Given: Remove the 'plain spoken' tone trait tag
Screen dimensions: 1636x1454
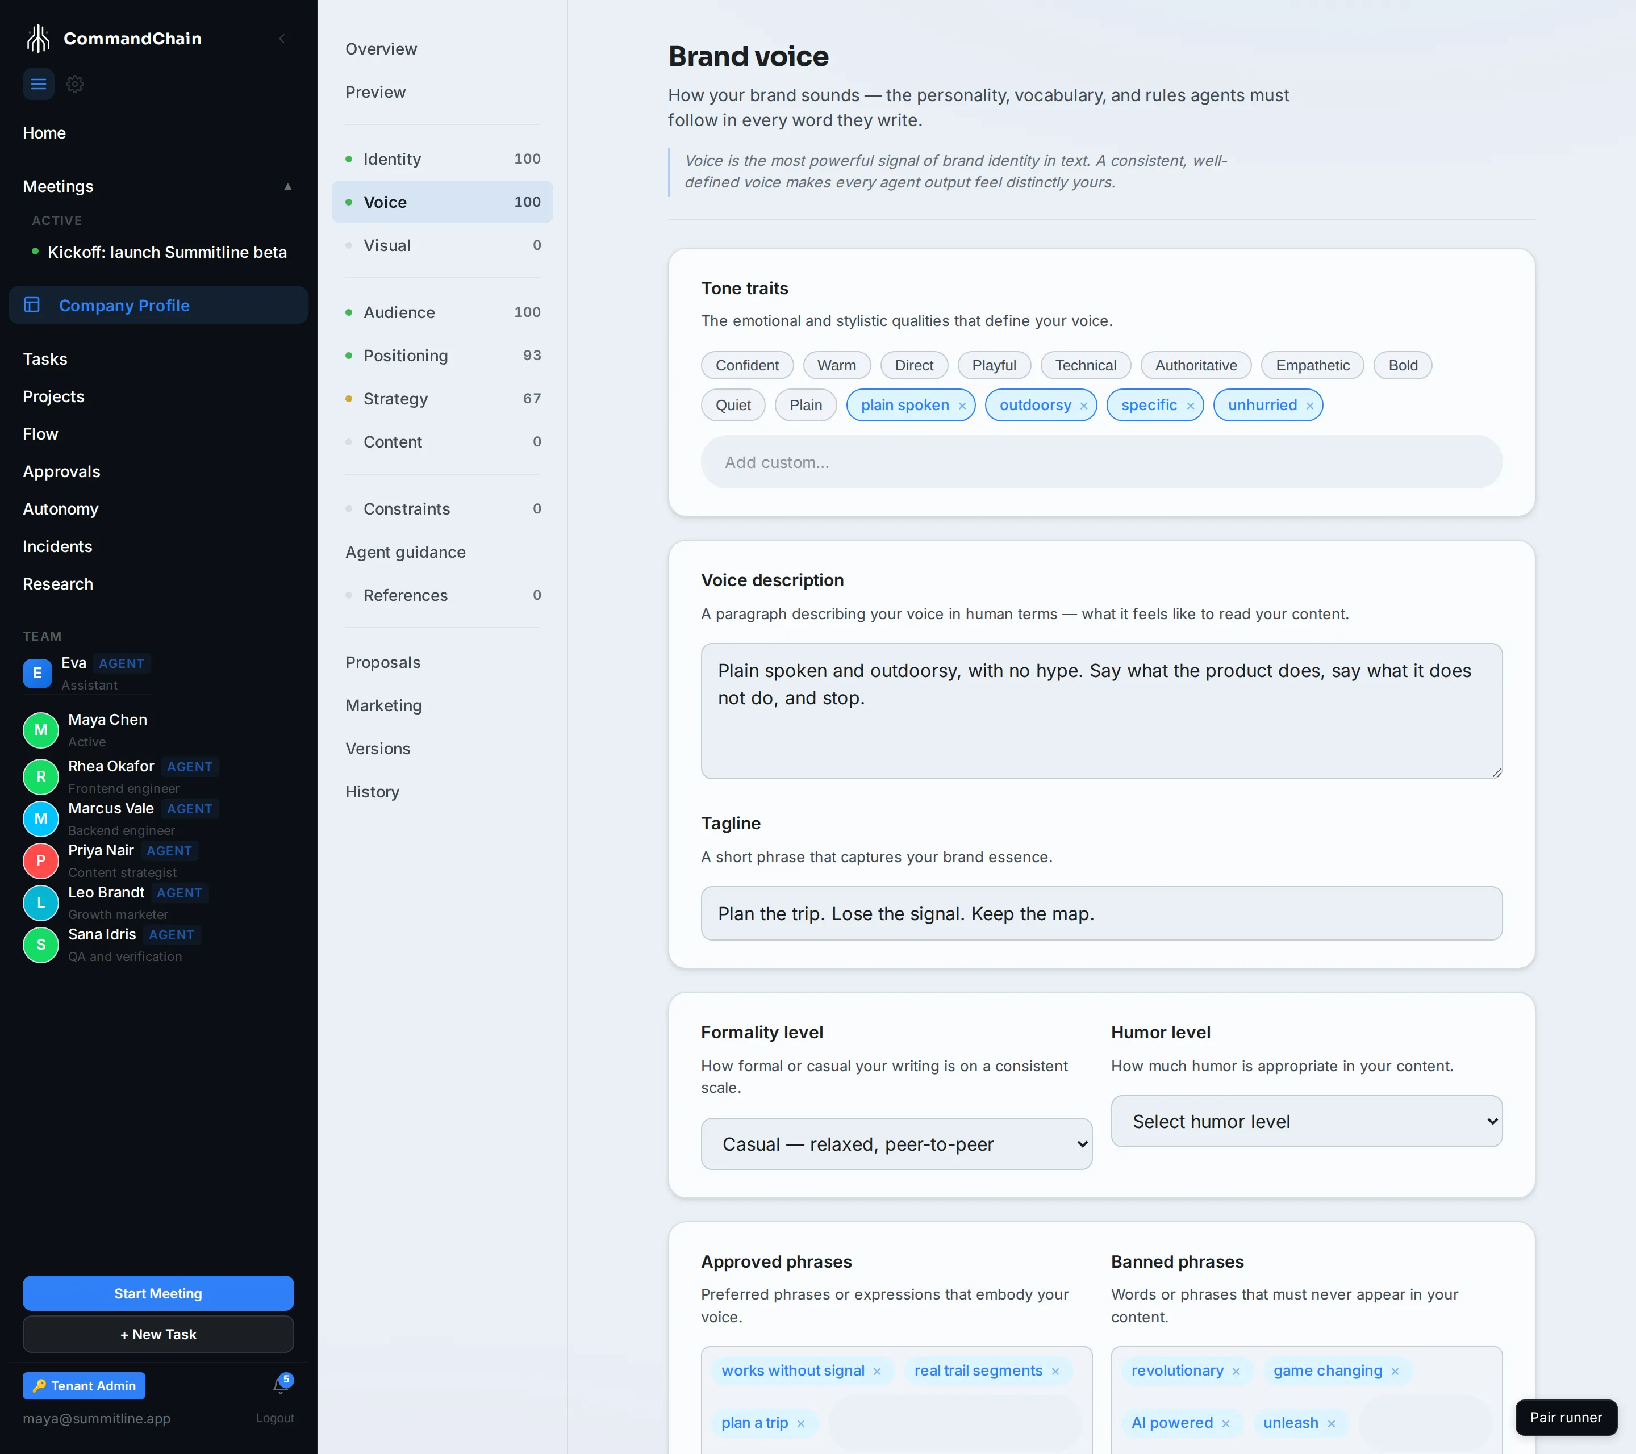Looking at the screenshot, I should point(962,406).
